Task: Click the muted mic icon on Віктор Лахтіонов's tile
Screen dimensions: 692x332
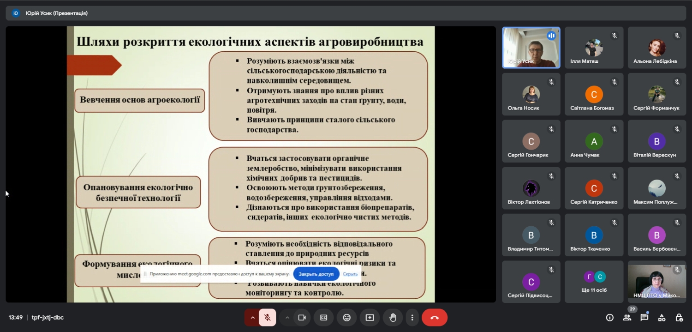Action: 551,176
